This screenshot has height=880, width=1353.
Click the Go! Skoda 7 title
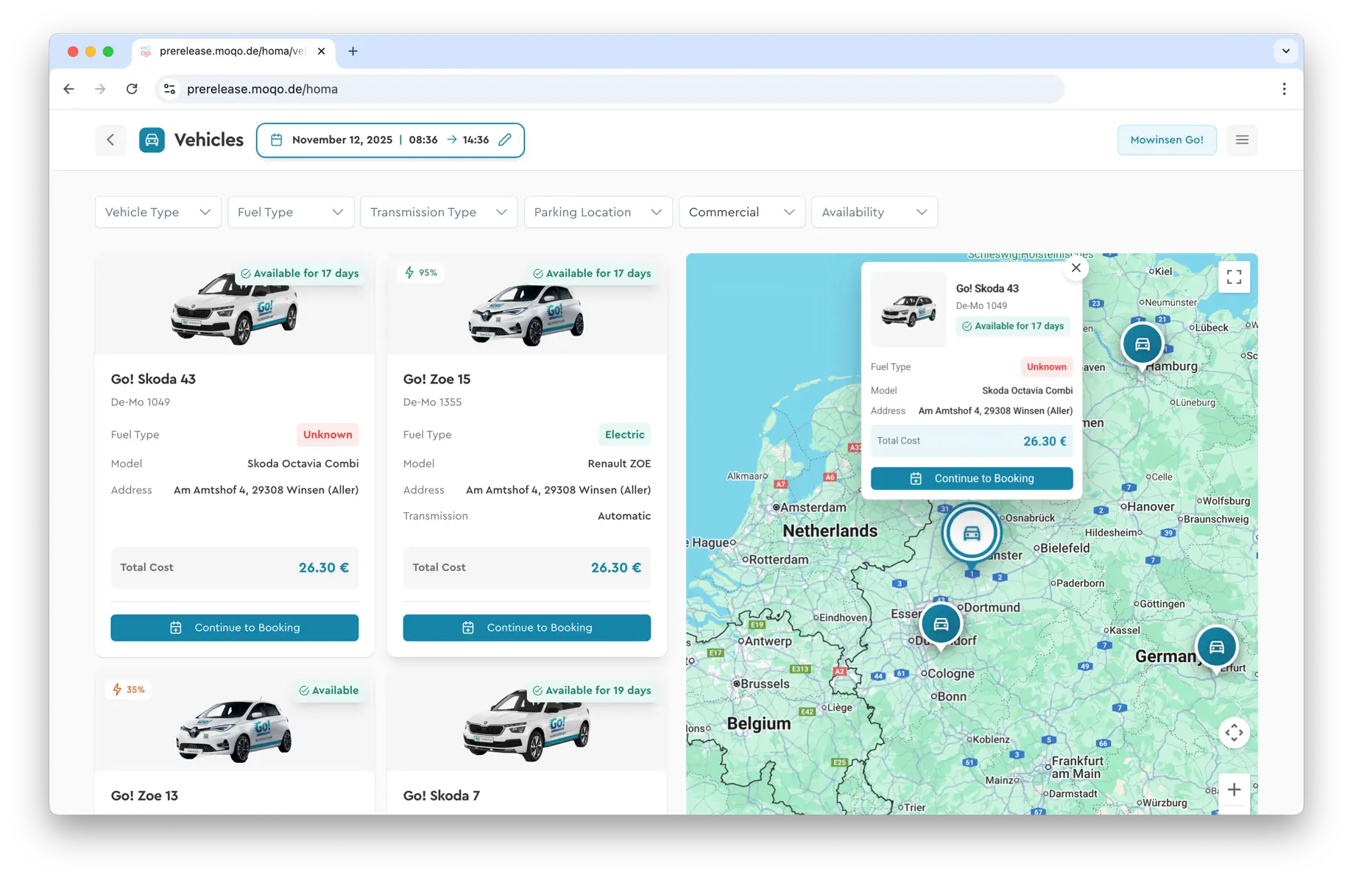pyautogui.click(x=441, y=796)
